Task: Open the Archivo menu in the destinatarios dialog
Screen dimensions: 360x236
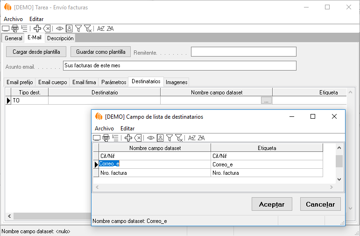Action: 104,128
